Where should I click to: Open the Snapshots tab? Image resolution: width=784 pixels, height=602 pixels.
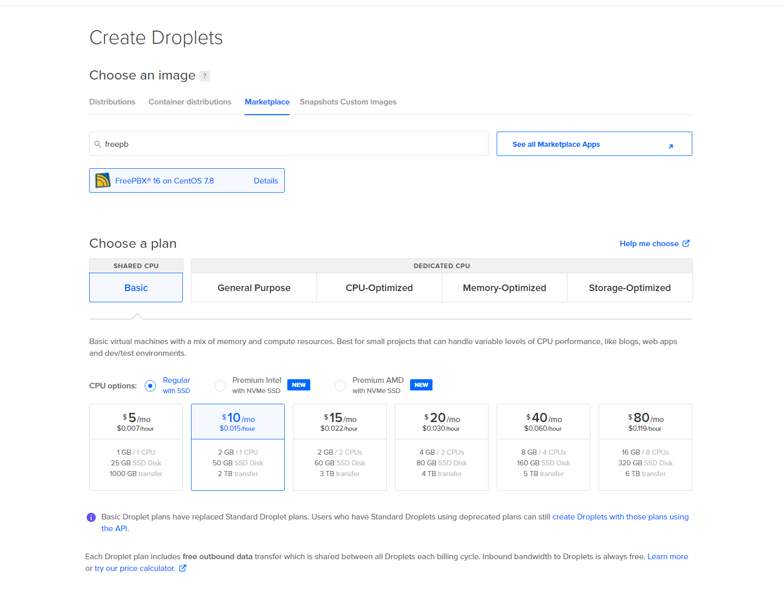click(x=319, y=102)
